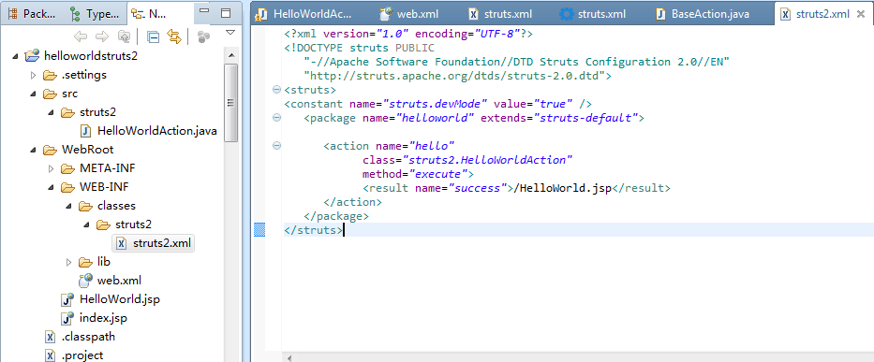This screenshot has height=362, width=874.
Task: Click the helloworldstruts2 project icon
Action: pos(32,56)
